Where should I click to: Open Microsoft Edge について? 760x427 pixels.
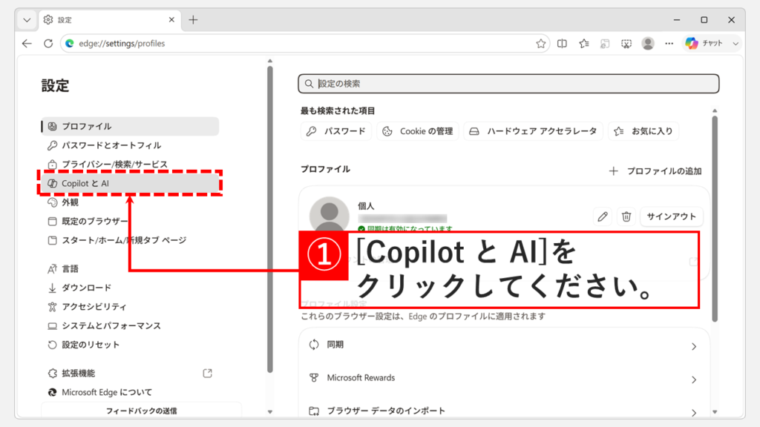(130, 392)
